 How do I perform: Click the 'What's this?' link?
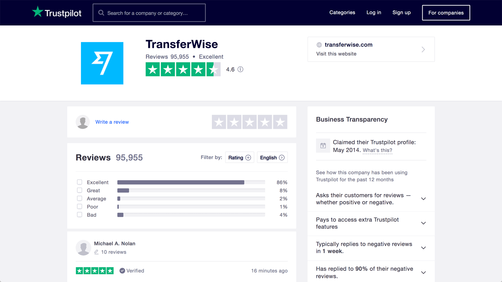378,150
